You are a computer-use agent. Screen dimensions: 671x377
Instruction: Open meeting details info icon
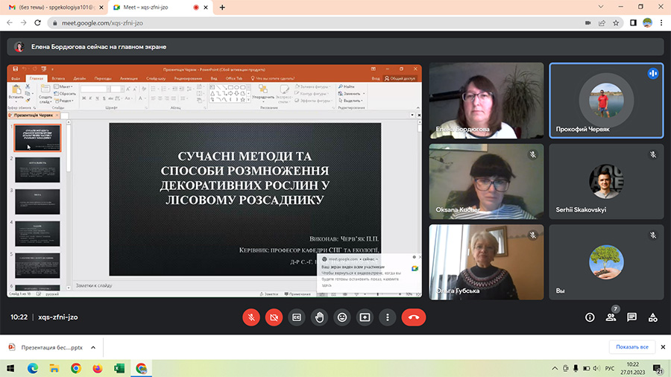click(x=590, y=317)
